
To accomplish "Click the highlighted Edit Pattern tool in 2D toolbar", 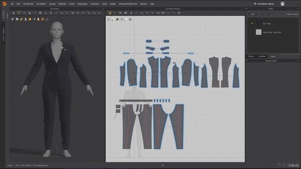I will [110, 13].
